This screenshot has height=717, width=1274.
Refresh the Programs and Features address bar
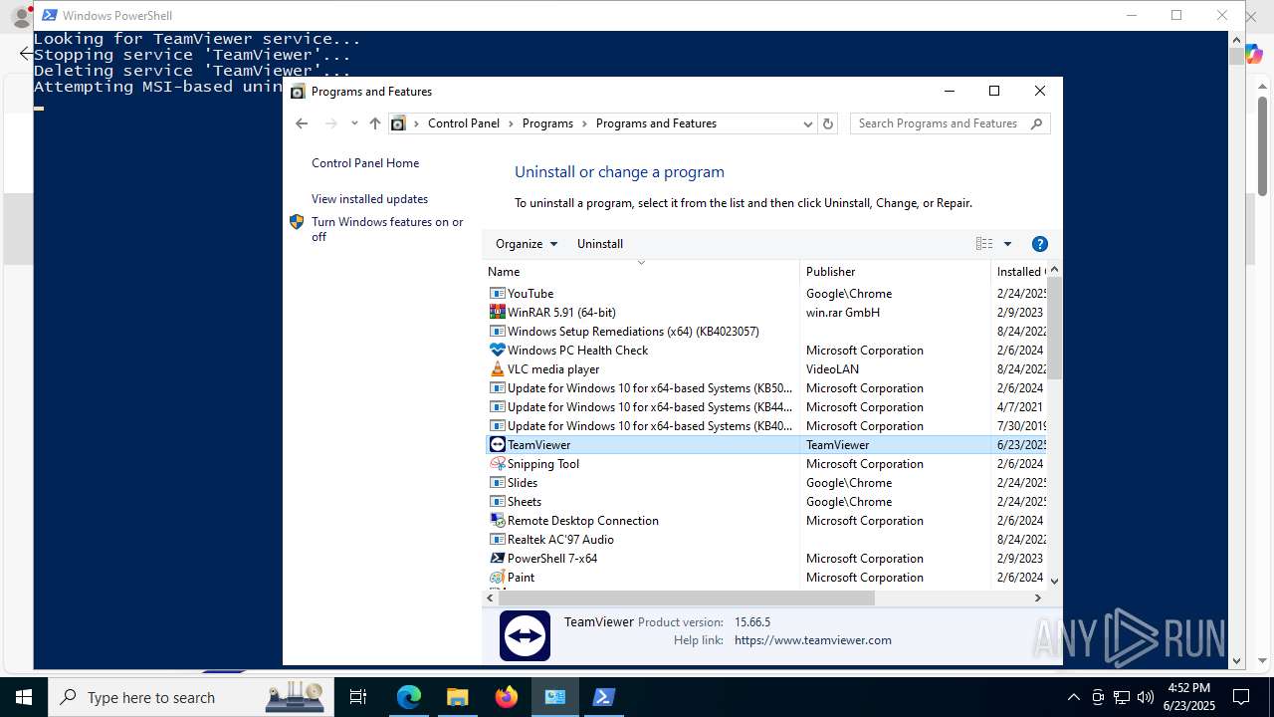coord(828,123)
